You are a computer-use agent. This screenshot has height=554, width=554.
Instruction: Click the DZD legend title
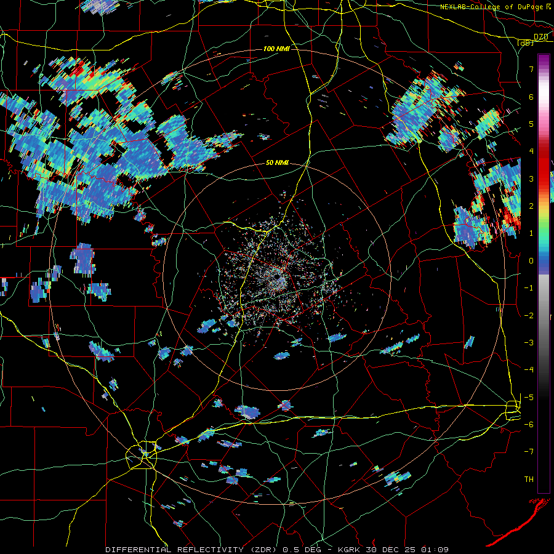(541, 37)
